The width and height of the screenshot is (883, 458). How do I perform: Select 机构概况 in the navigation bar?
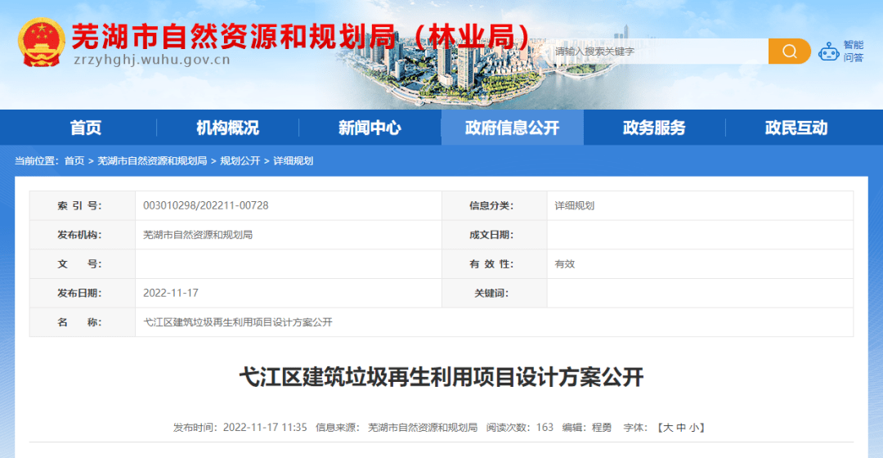pyautogui.click(x=227, y=128)
